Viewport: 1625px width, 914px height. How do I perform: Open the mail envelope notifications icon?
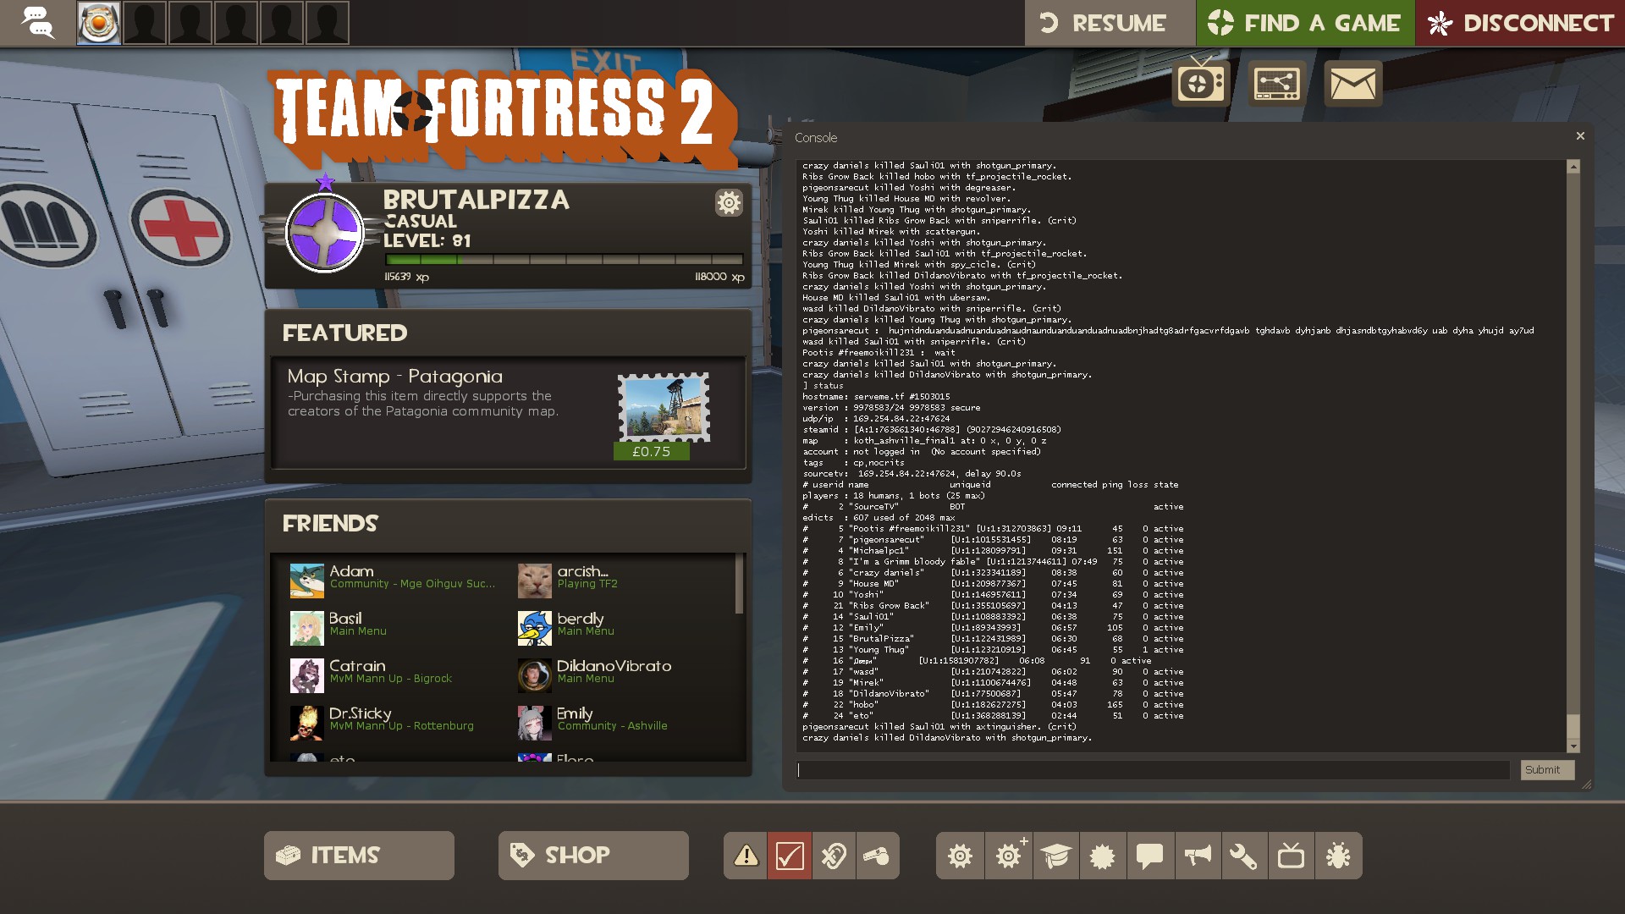click(1352, 84)
